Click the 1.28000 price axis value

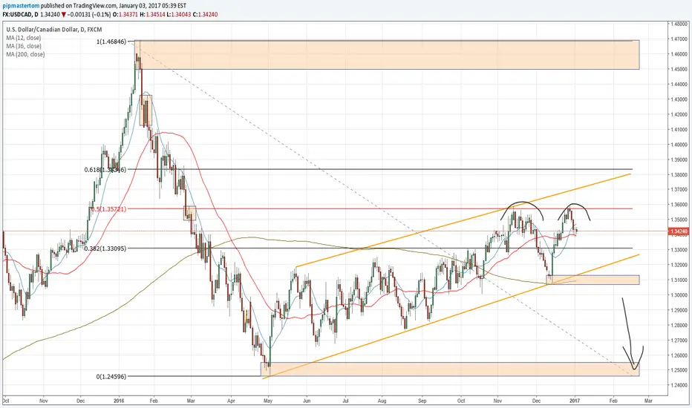click(x=679, y=325)
